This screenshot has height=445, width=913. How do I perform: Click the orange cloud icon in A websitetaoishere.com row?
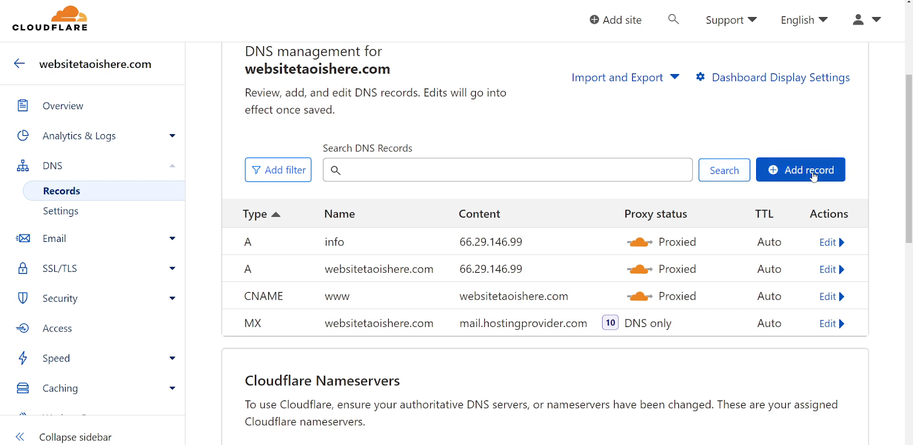(x=640, y=269)
